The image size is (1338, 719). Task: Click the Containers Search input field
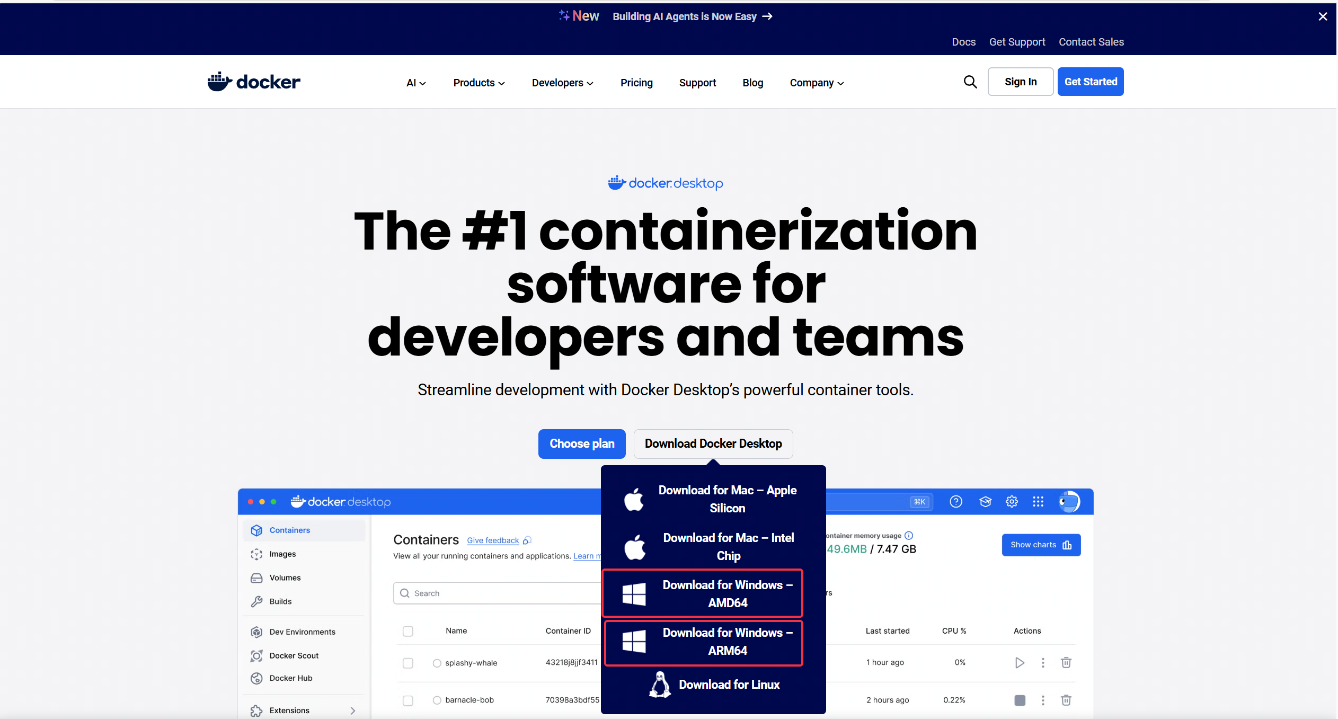point(497,593)
